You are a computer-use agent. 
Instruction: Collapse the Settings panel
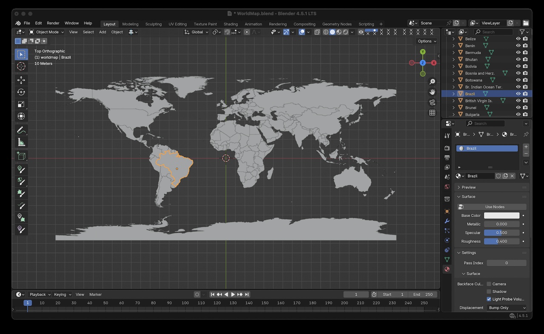(x=492, y=253)
